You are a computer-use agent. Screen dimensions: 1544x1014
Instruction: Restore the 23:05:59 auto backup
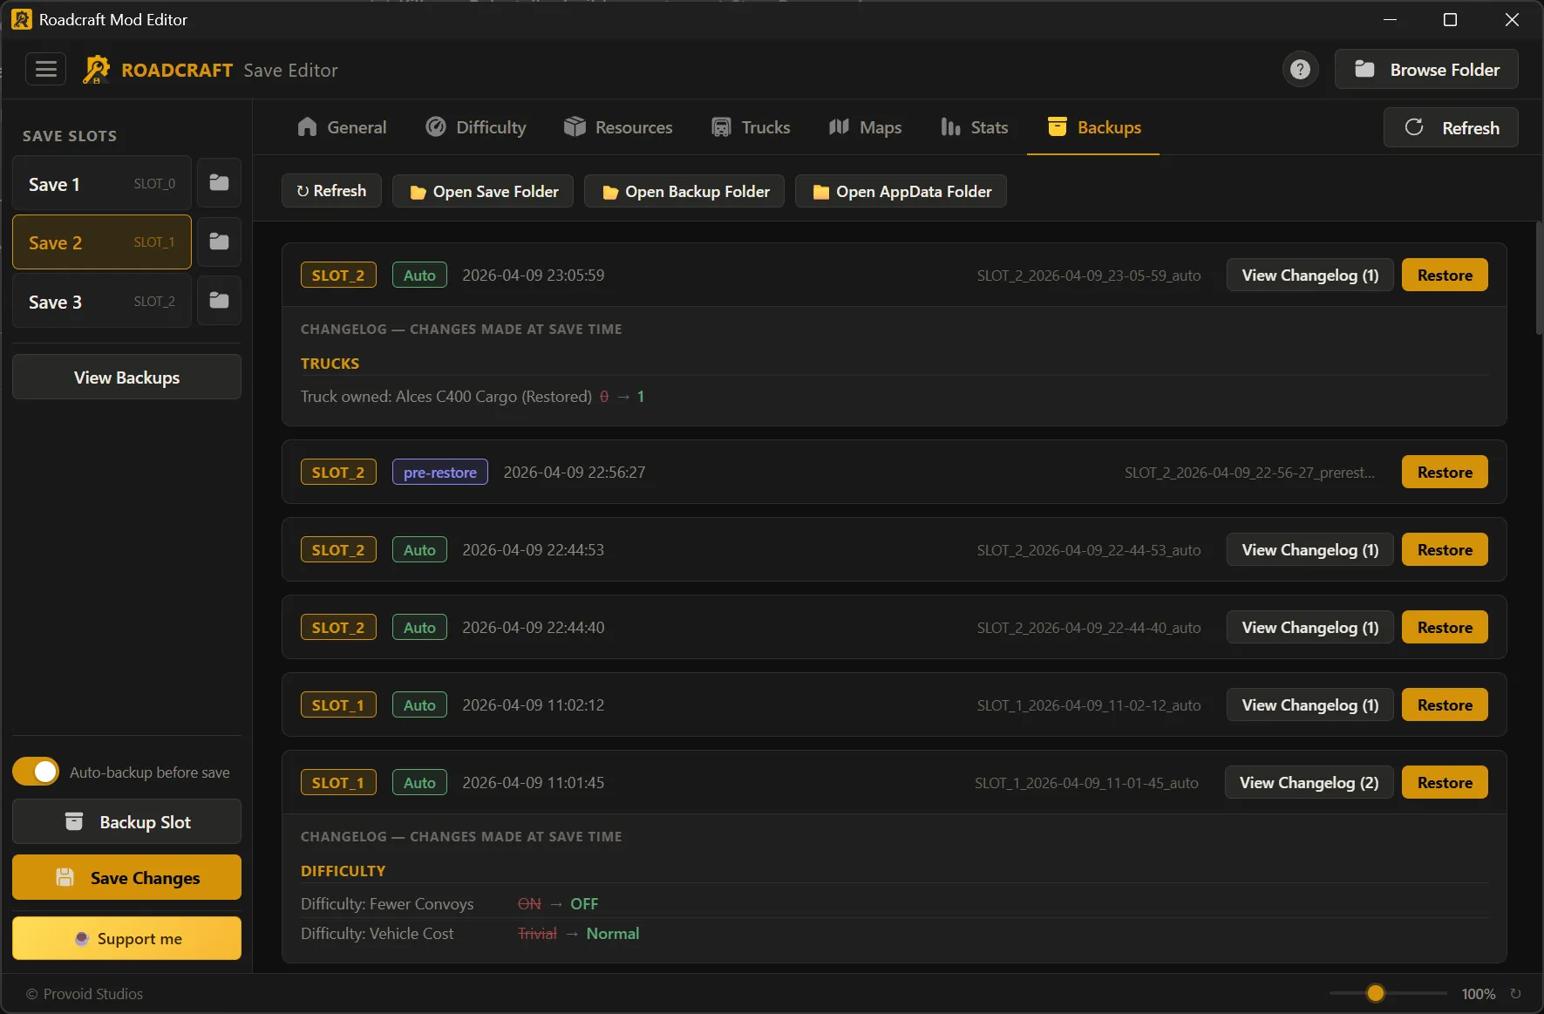pos(1445,275)
